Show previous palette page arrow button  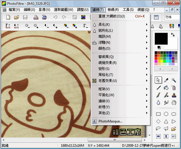pyautogui.click(x=160, y=69)
